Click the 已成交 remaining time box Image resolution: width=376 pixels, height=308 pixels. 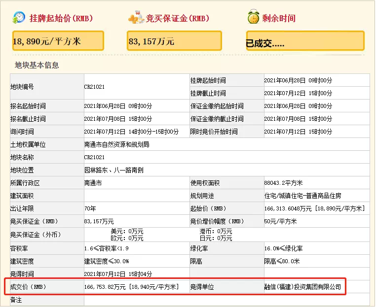[305, 41]
